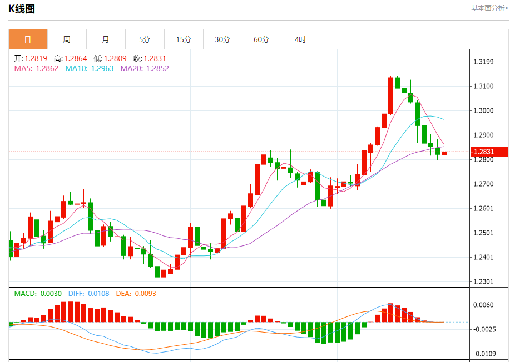Click the 高:1.2864 high value
Screen dimensions: 515x362
pyautogui.click(x=70, y=58)
